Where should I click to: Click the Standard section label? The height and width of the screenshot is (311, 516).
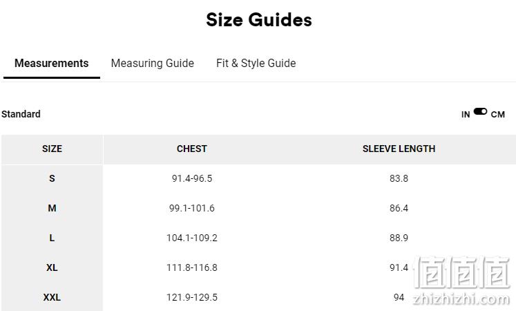[21, 114]
